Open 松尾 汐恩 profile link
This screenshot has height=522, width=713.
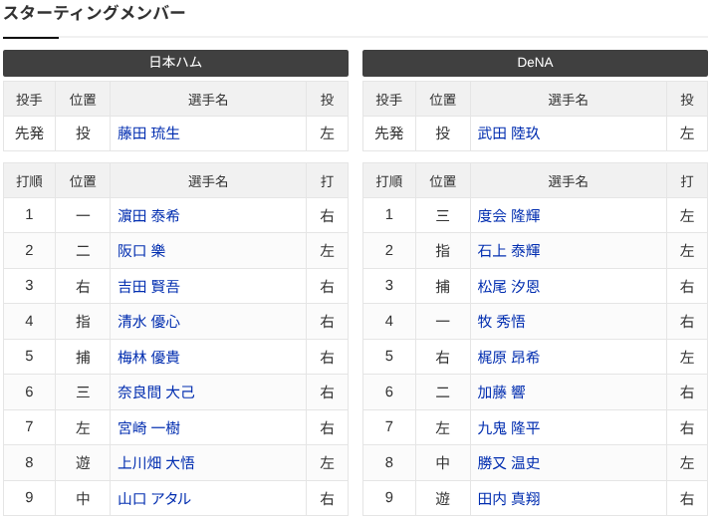[x=508, y=286]
